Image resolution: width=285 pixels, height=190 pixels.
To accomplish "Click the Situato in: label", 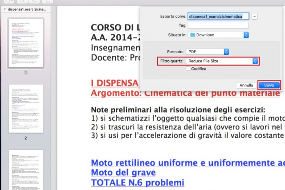I will 177,35.
